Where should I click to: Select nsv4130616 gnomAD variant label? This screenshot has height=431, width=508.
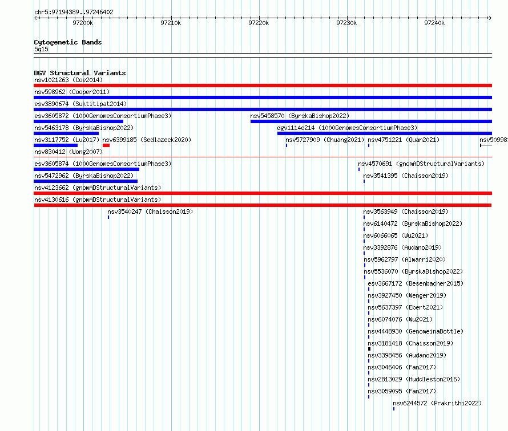pyautogui.click(x=98, y=200)
